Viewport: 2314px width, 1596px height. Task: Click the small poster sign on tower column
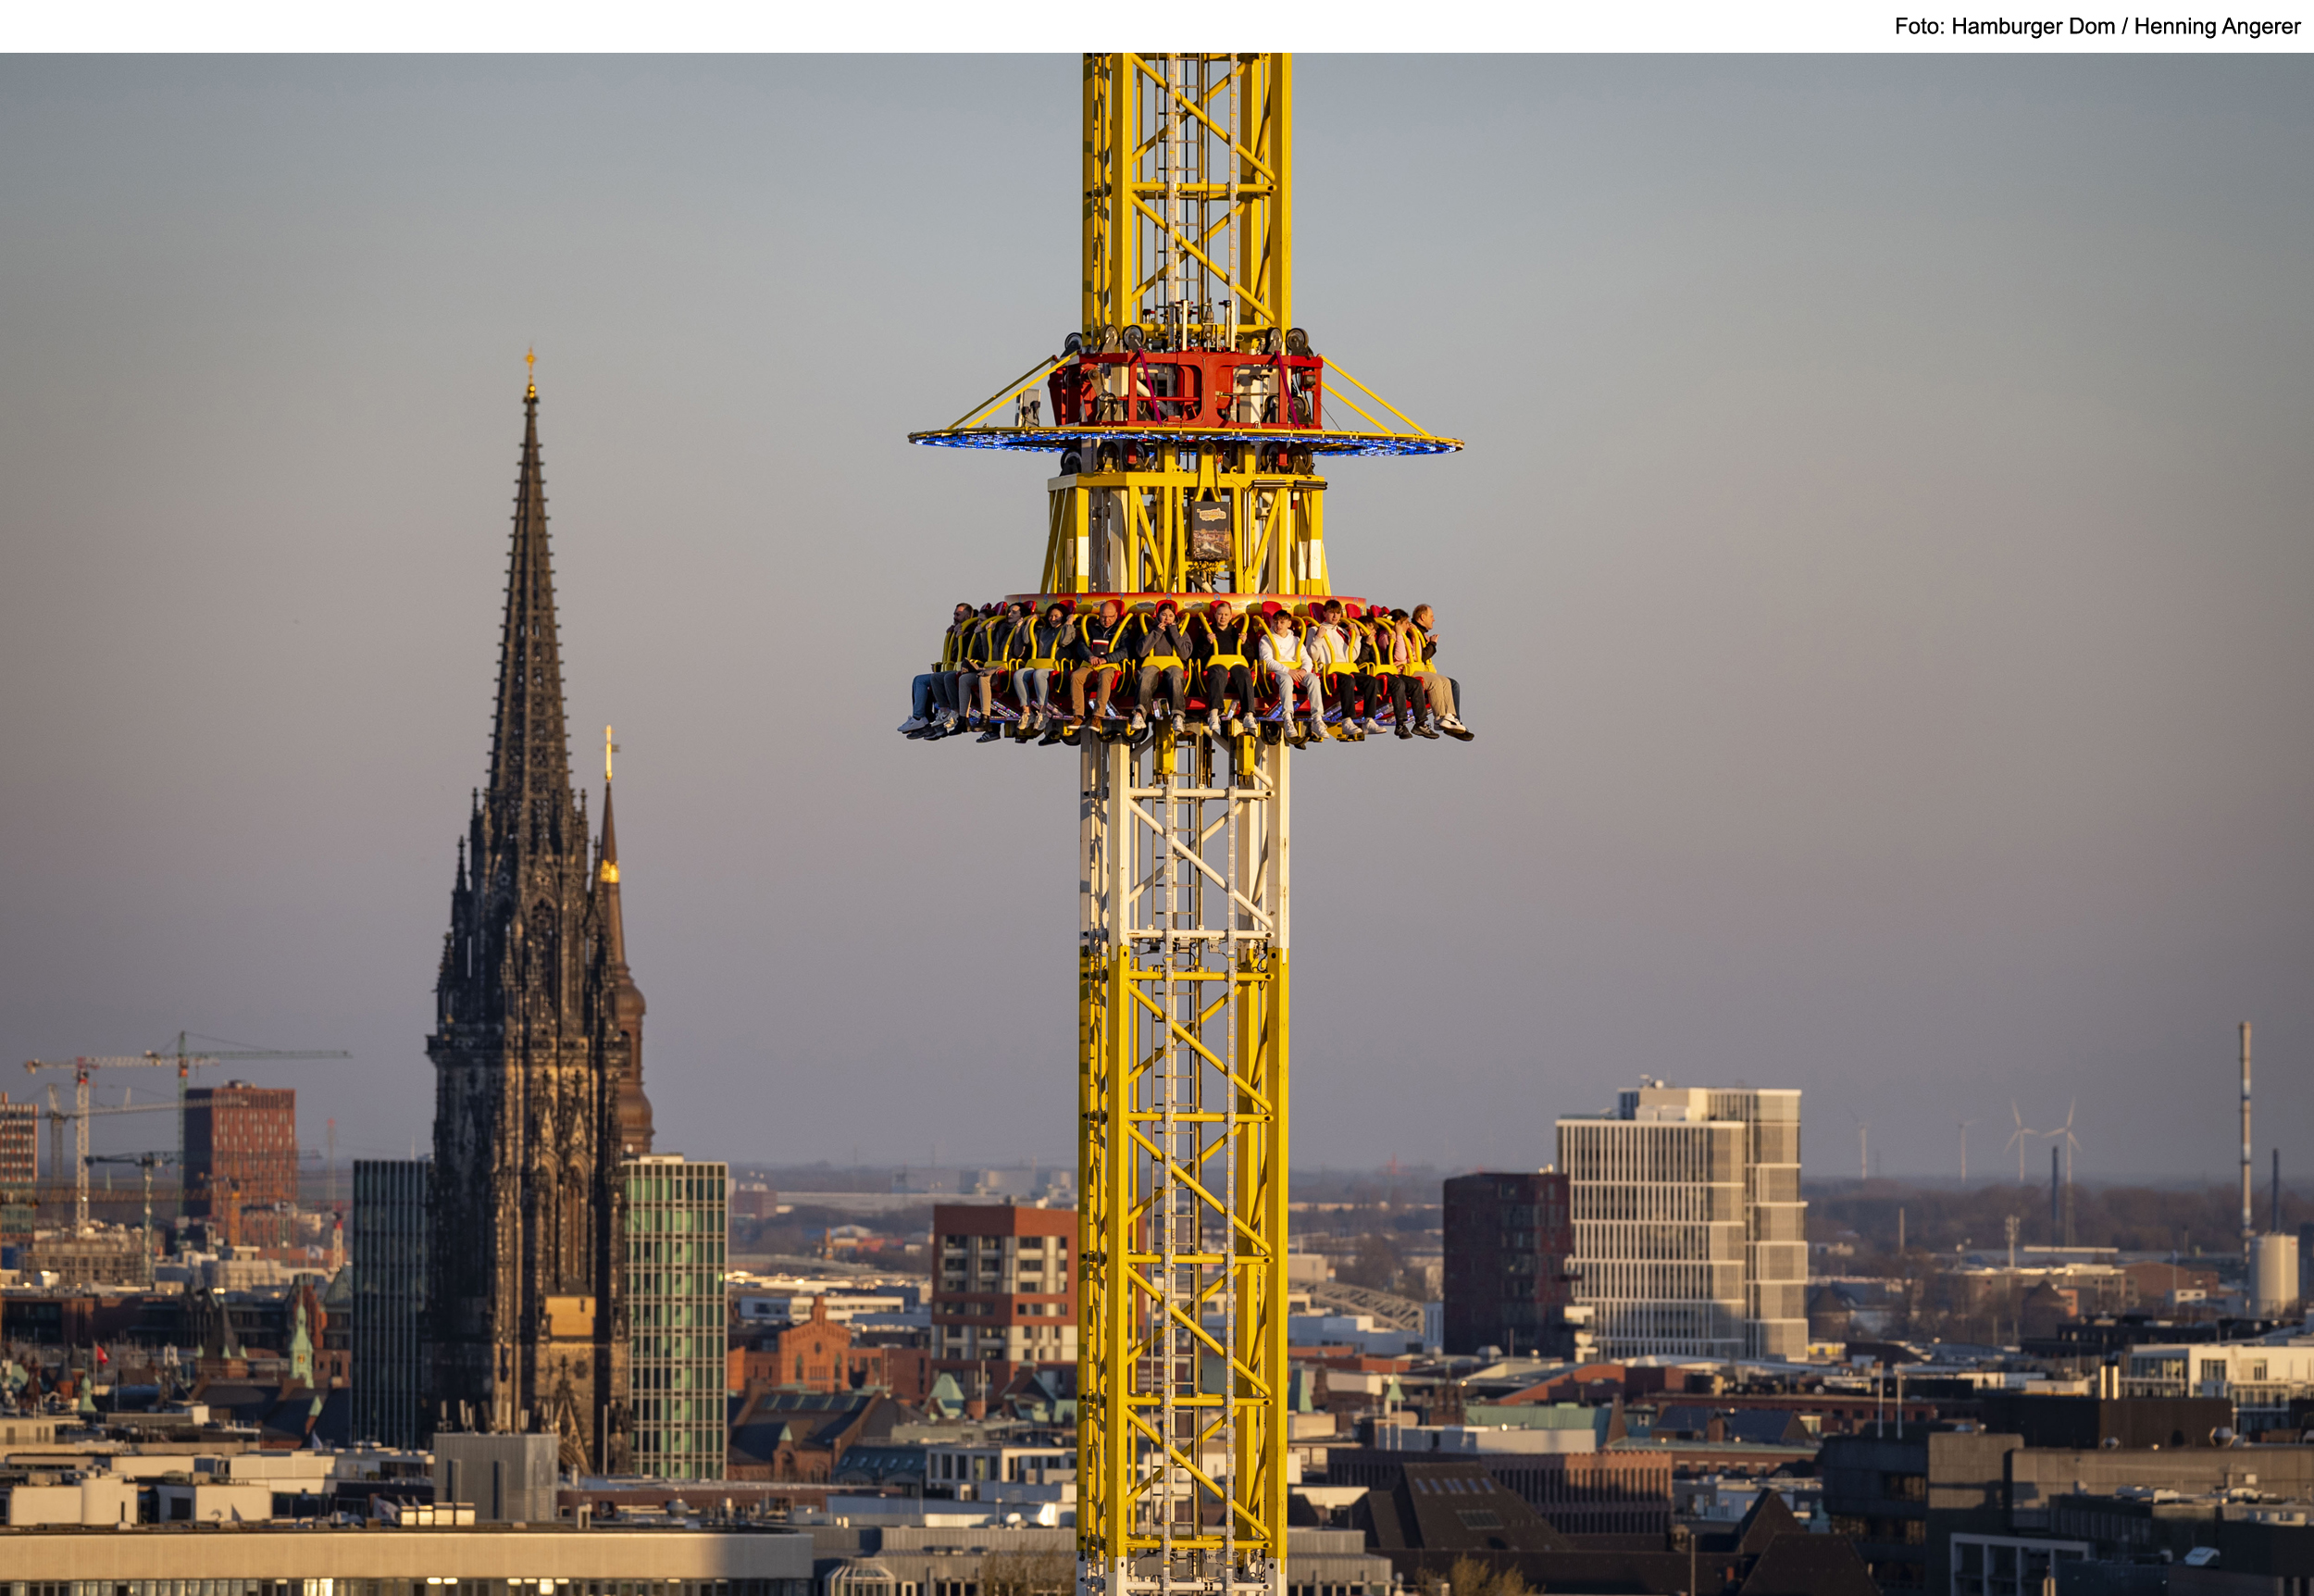(1210, 532)
